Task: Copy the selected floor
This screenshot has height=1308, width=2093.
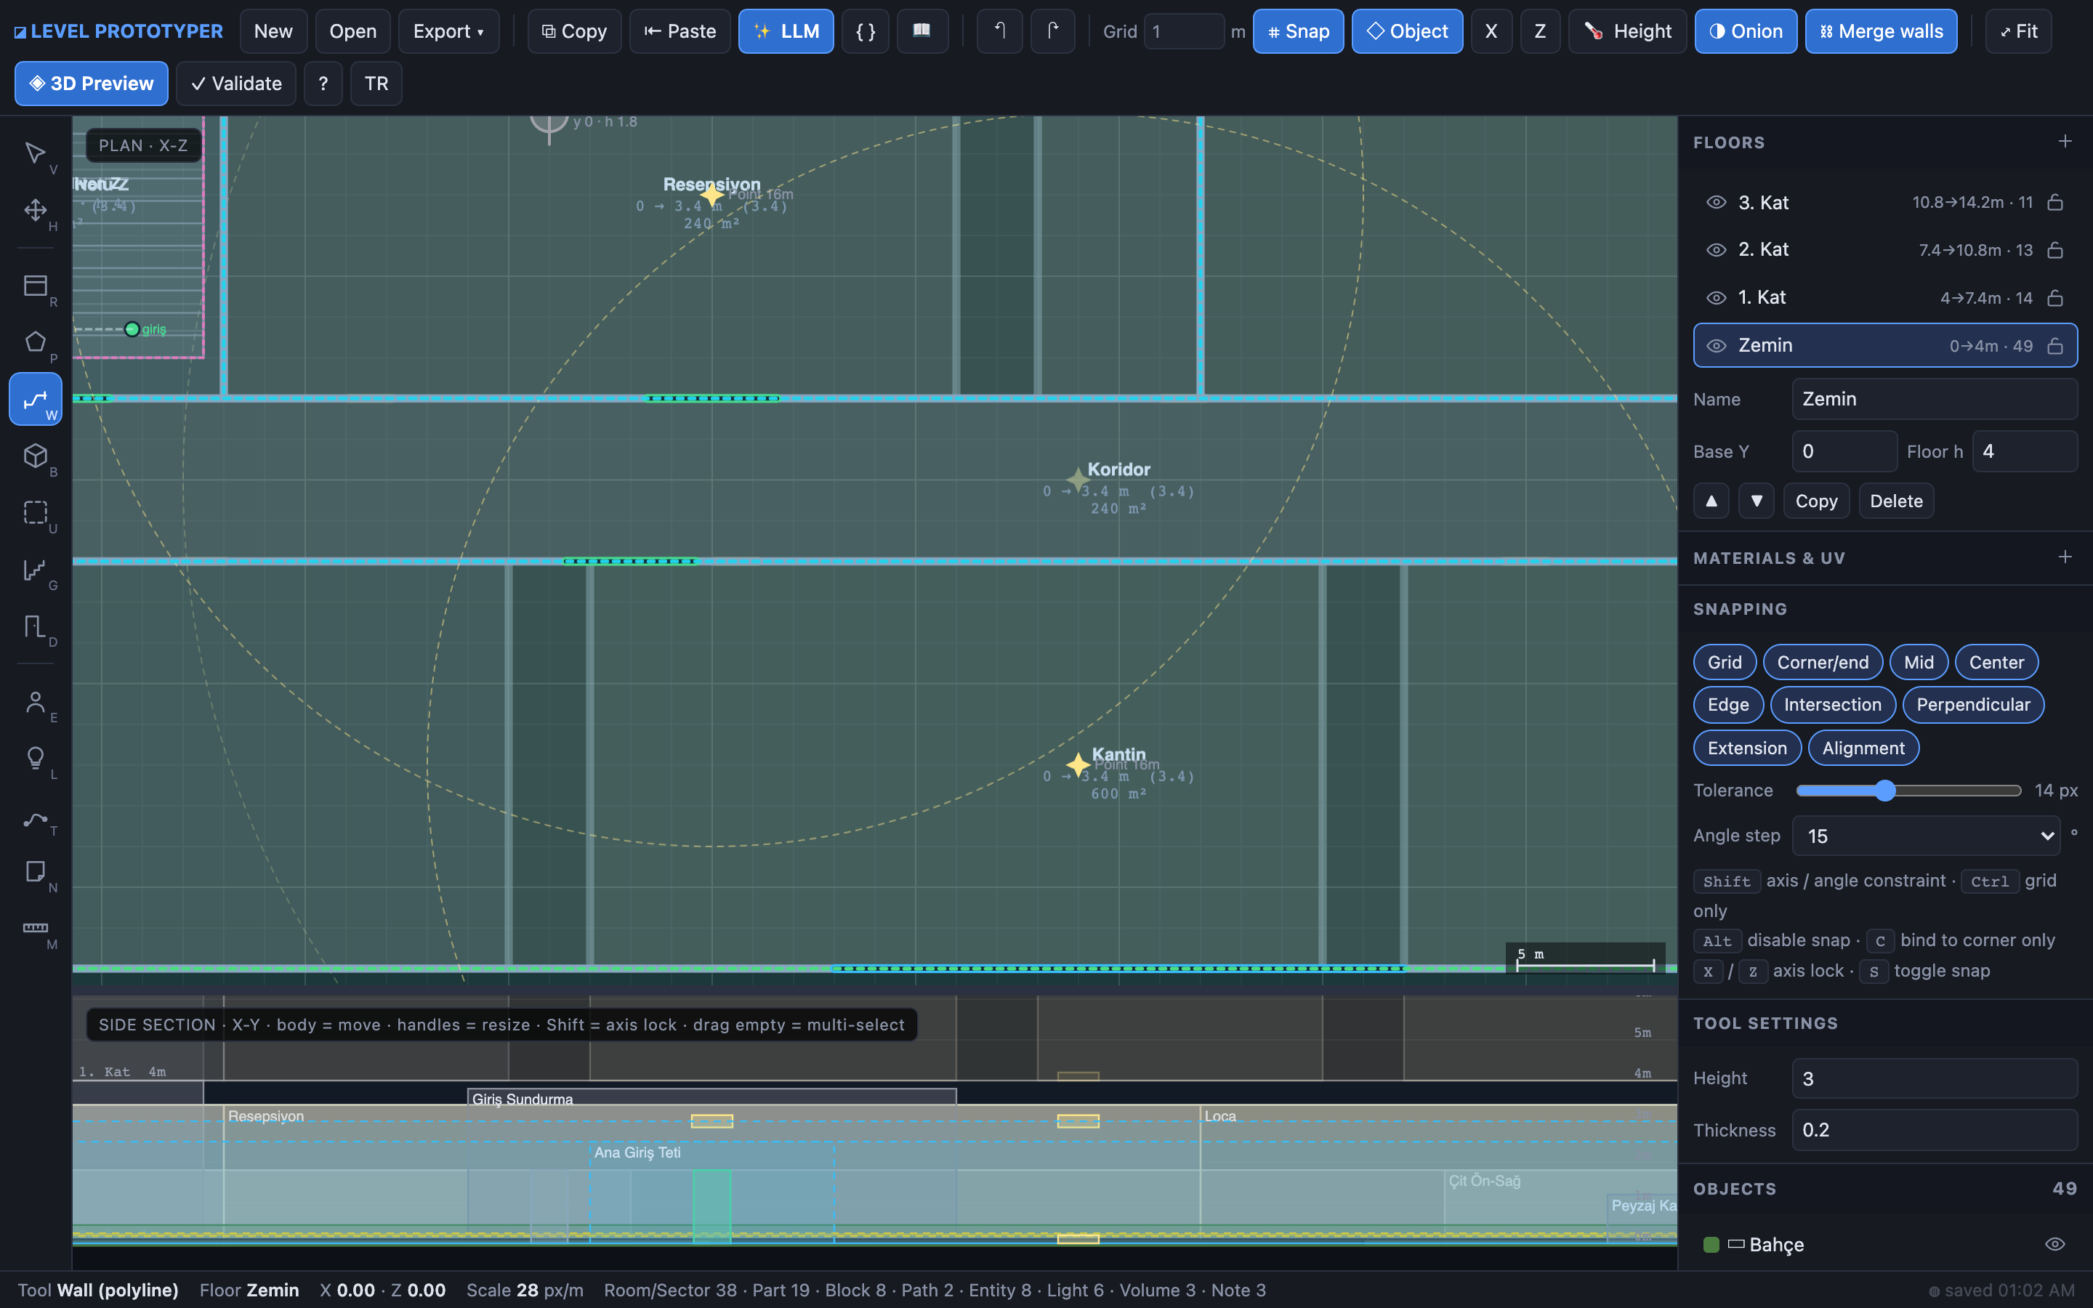Action: 1815,501
